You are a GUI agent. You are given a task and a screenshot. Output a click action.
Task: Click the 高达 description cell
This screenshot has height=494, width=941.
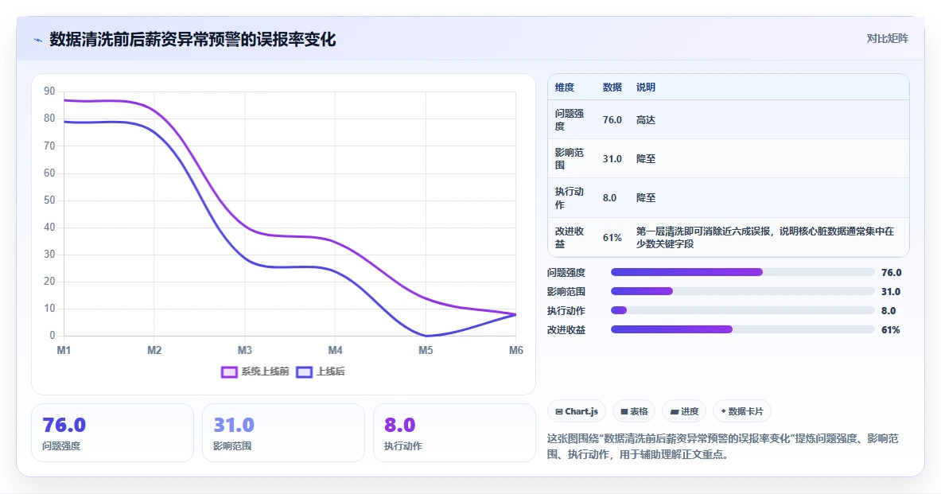point(646,120)
